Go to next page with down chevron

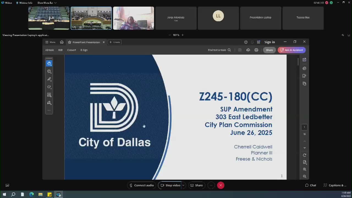(304, 148)
